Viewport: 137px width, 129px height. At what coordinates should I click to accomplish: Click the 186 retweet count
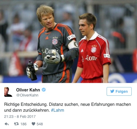23,124
